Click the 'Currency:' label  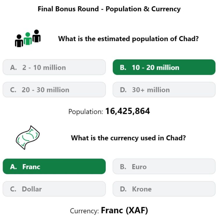pos(84,211)
